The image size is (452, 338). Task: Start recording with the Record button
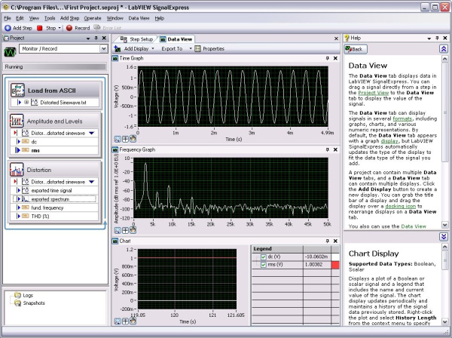pyautogui.click(x=77, y=27)
